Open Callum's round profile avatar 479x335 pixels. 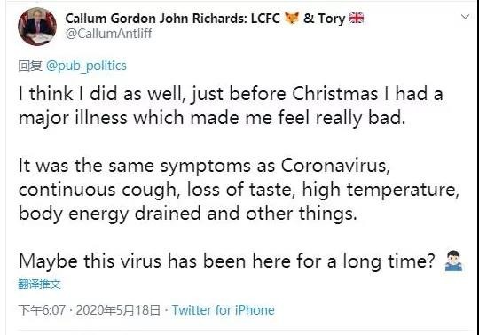pos(37,27)
